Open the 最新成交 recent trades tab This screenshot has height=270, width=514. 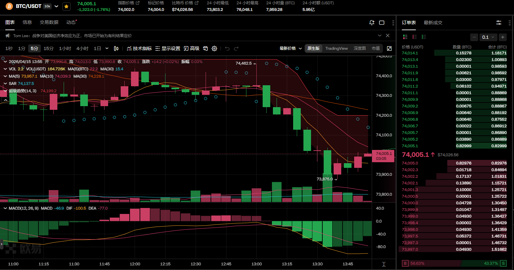[433, 23]
